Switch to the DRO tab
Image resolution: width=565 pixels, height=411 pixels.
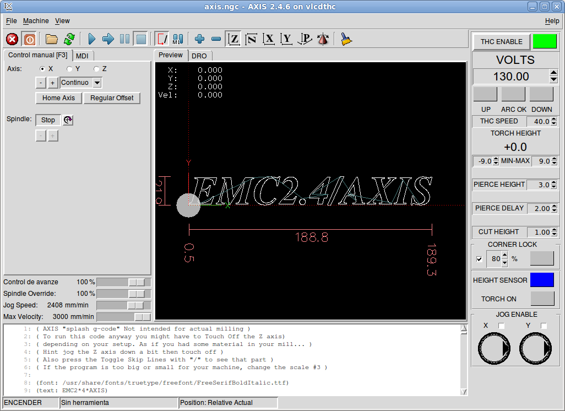point(199,56)
